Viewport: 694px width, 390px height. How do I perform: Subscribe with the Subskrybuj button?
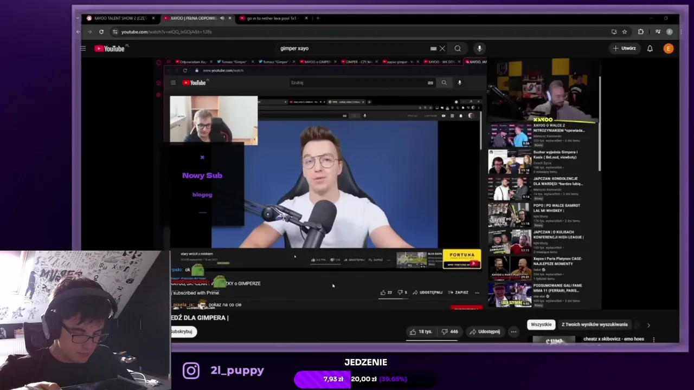click(x=182, y=331)
